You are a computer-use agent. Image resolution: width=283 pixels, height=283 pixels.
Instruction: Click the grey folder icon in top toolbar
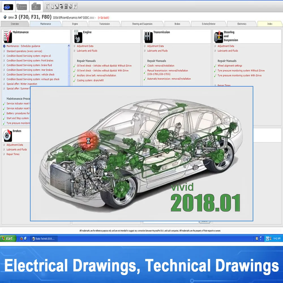coord(36,7)
